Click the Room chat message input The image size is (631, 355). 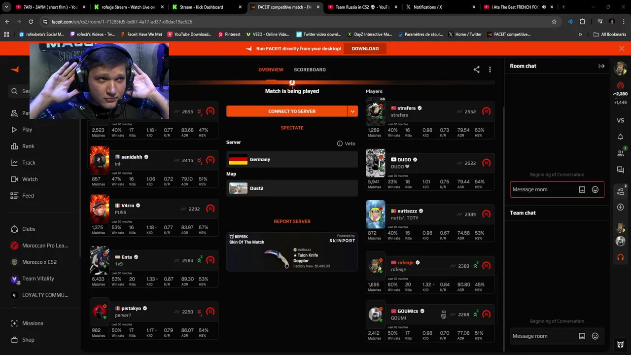tap(542, 190)
